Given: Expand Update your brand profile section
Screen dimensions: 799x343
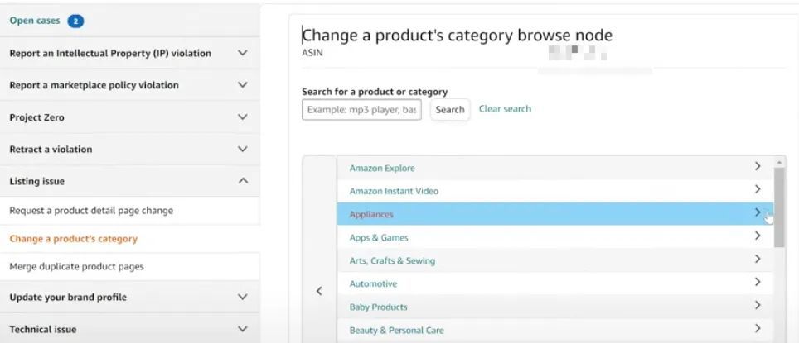Looking at the screenshot, I should pos(243,297).
